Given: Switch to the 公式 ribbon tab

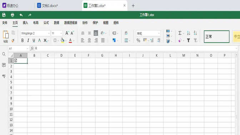Looking at the screenshot, I should coord(46,23).
